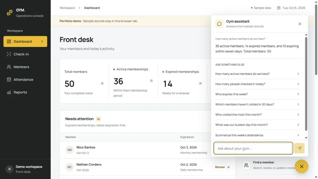Open Expired memberships card arrow
Image resolution: width=318 pixels, height=179 pixels.
point(200,84)
